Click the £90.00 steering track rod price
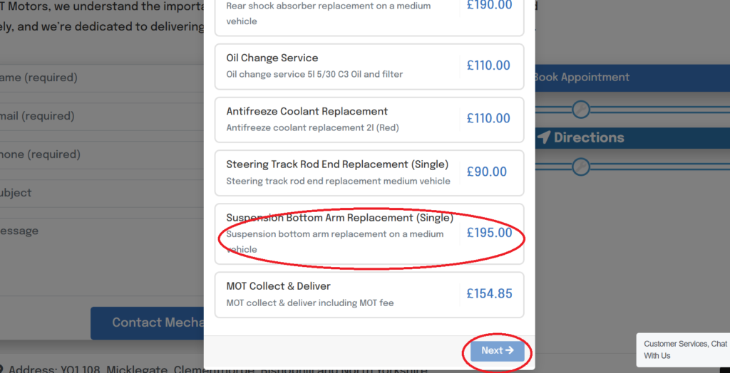This screenshot has height=373, width=730. click(487, 172)
